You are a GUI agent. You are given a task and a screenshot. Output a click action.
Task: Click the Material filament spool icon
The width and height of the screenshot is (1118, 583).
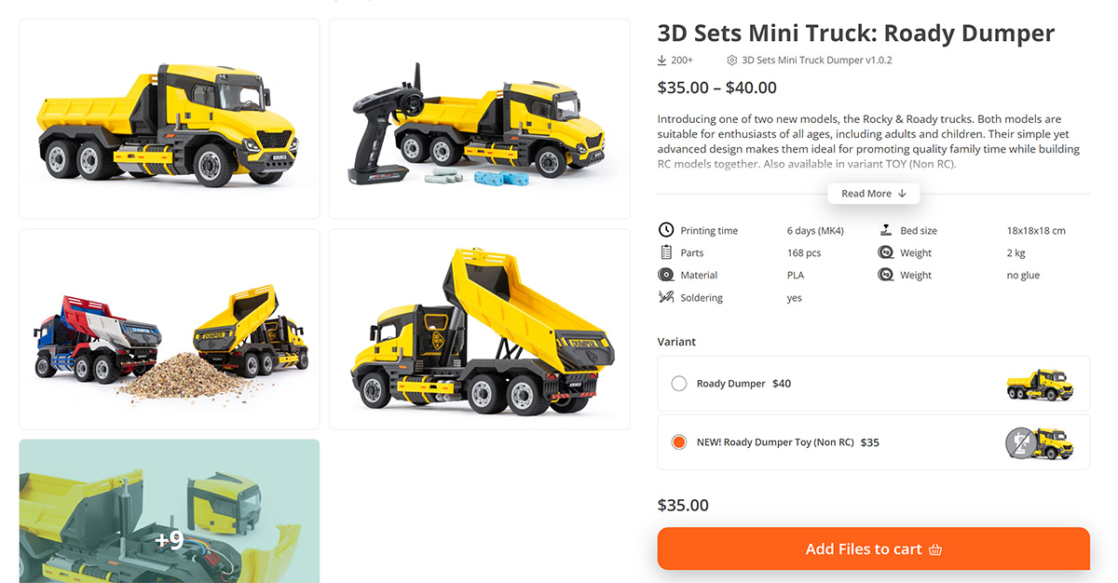tap(666, 275)
